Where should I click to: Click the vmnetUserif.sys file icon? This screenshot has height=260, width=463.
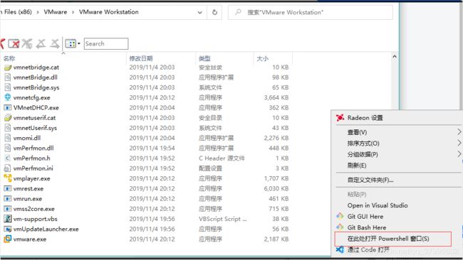click(x=8, y=128)
